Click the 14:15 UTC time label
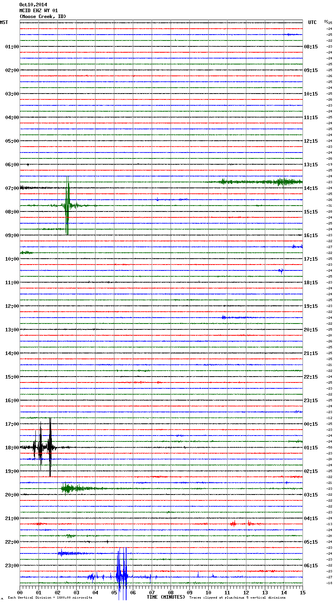 point(311,188)
